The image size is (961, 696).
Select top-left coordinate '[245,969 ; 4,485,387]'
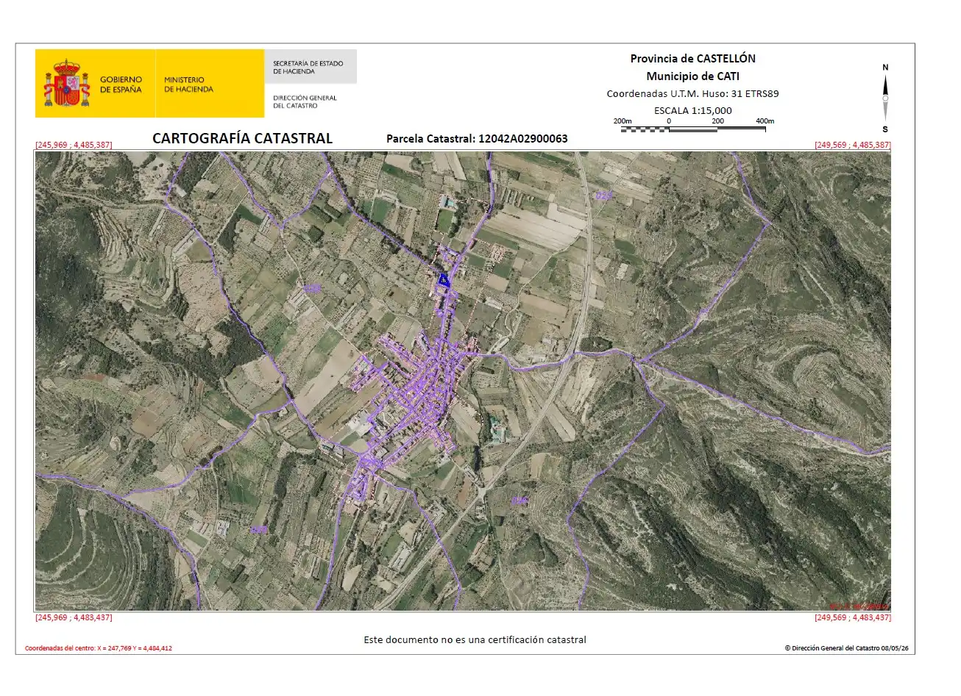click(74, 145)
